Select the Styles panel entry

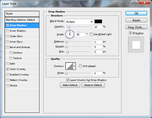22,14
